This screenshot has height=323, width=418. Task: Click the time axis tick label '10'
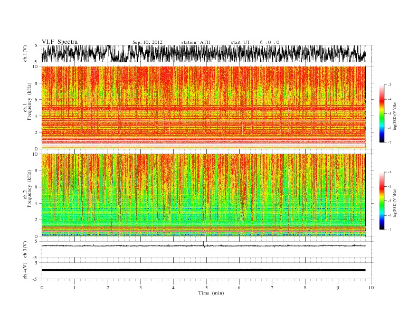coord(371,288)
